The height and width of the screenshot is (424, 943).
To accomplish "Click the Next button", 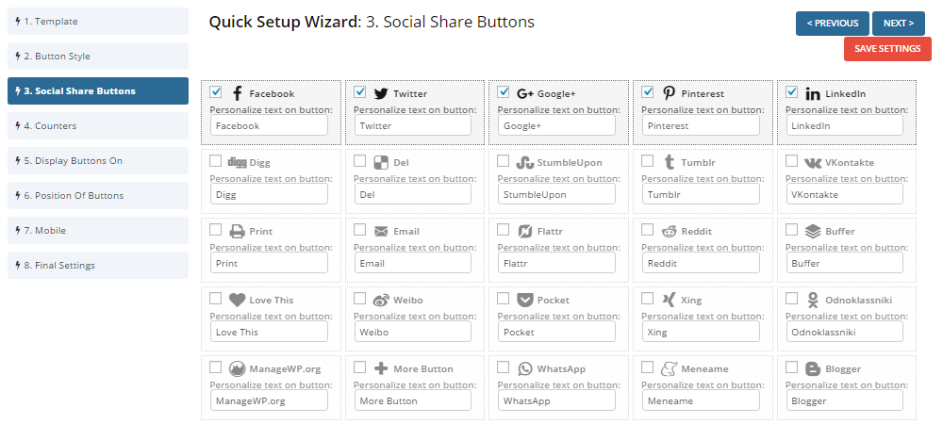I will 898,24.
